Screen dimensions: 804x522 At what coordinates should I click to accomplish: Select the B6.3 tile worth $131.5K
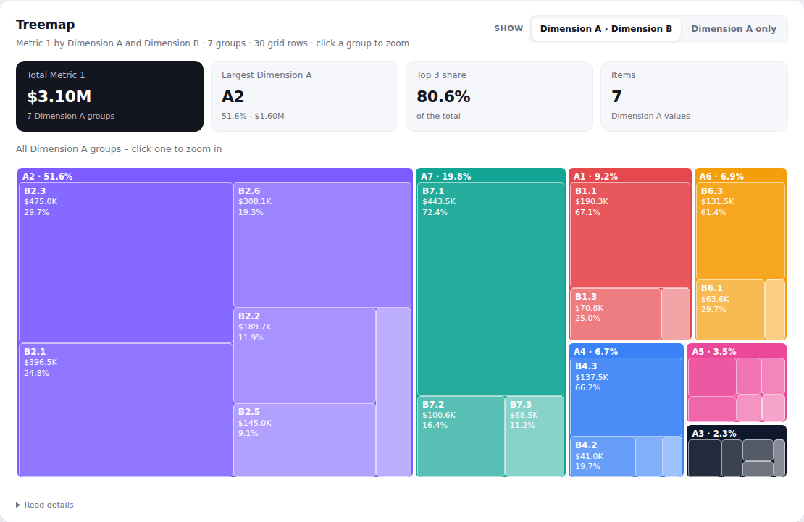740,231
